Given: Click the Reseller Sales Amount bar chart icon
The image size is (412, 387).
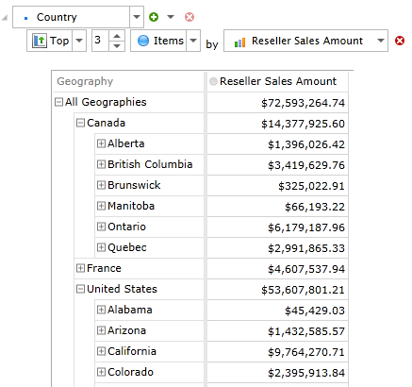Looking at the screenshot, I should [x=239, y=42].
